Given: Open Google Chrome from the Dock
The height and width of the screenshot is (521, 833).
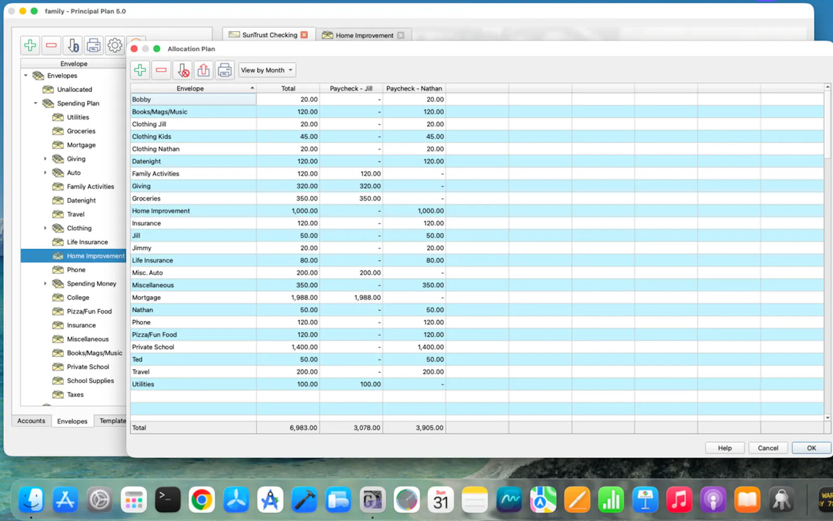Looking at the screenshot, I should pos(202,500).
